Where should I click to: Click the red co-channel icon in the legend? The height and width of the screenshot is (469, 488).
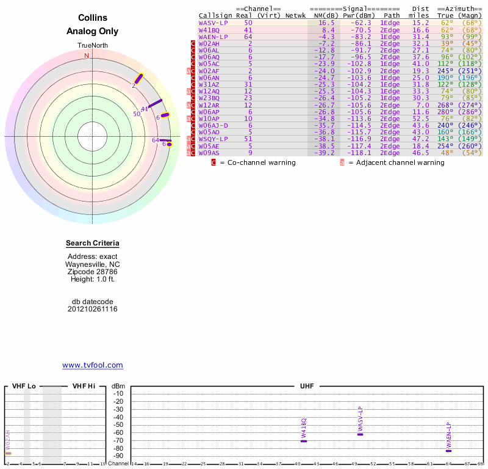(x=213, y=162)
